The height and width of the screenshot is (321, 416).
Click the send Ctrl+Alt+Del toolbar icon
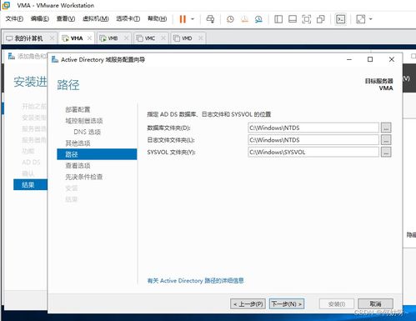[210, 19]
